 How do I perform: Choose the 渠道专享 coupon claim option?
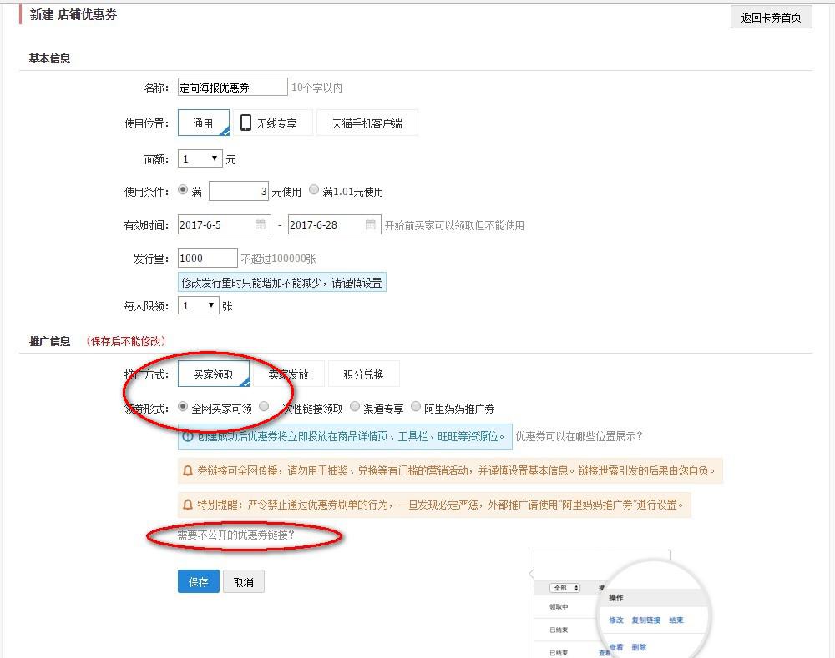[354, 408]
